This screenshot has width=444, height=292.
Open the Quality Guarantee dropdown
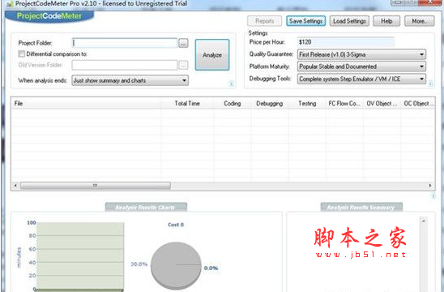[361, 54]
